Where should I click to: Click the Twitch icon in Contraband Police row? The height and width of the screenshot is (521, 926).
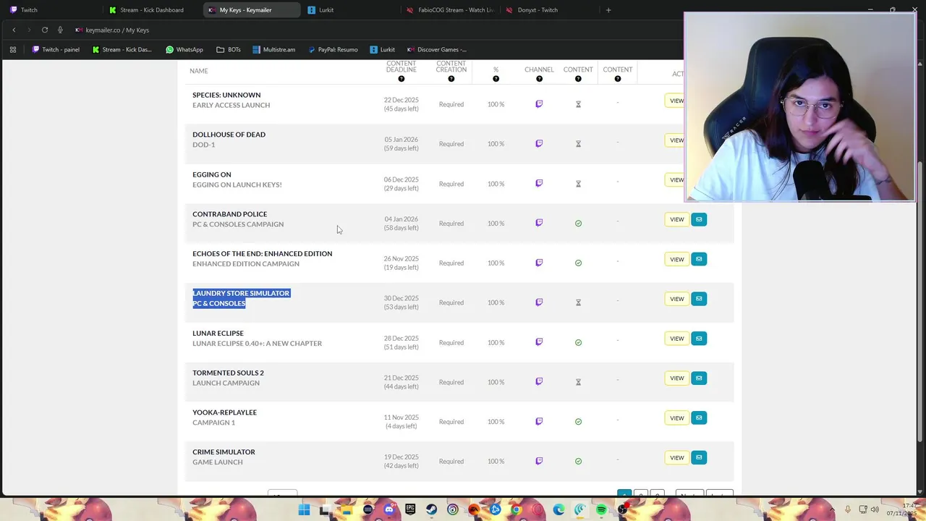tap(539, 223)
